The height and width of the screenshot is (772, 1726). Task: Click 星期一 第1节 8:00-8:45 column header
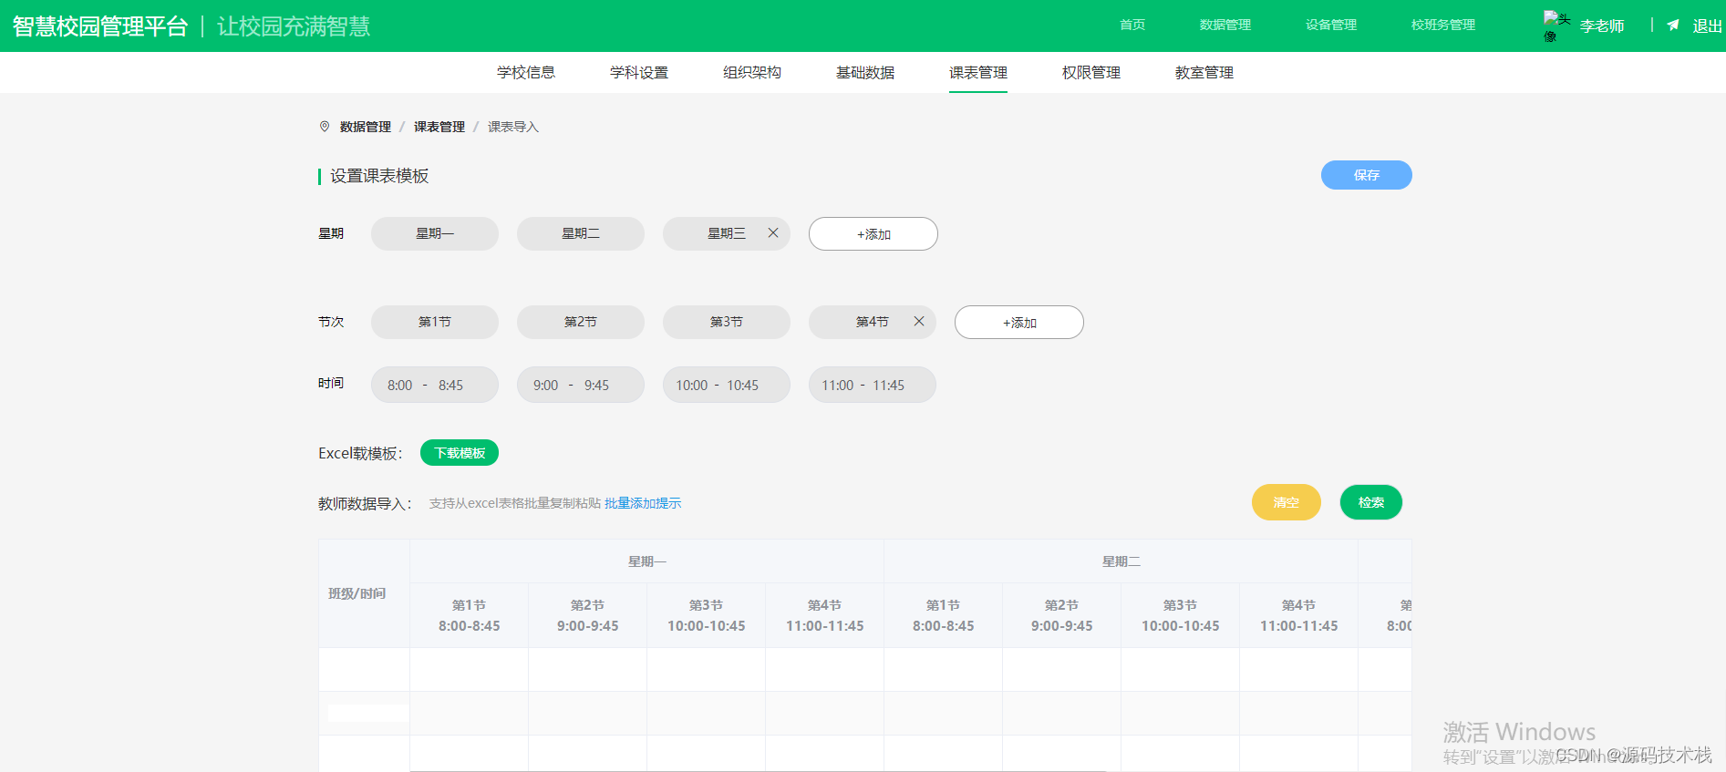point(470,615)
